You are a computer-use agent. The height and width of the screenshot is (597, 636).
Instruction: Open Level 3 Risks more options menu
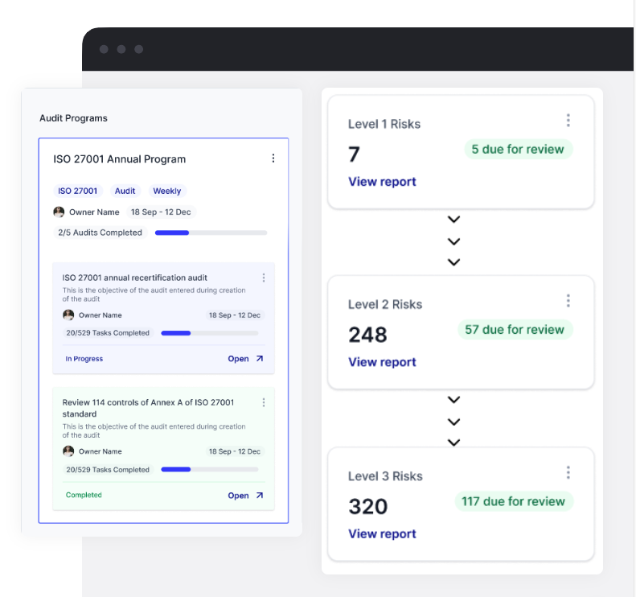point(568,472)
